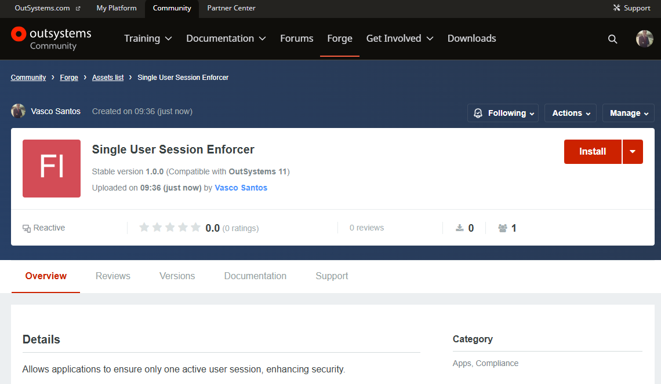Click the Single User Session Enforcer title
Image resolution: width=661 pixels, height=384 pixels.
pyautogui.click(x=173, y=149)
